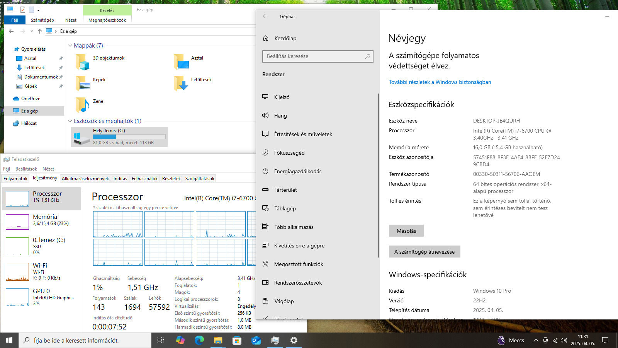
Task: Open Microsoft Store from taskbar
Action: coord(237,340)
